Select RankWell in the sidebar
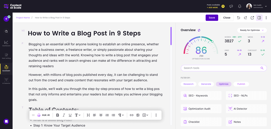The height and width of the screenshot is (129, 271). pos(6,68)
